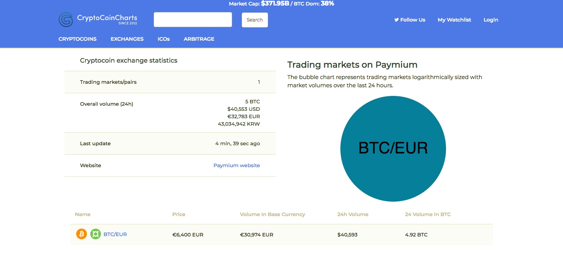
Task: Open the EXCHANGES menu
Action: coord(127,39)
